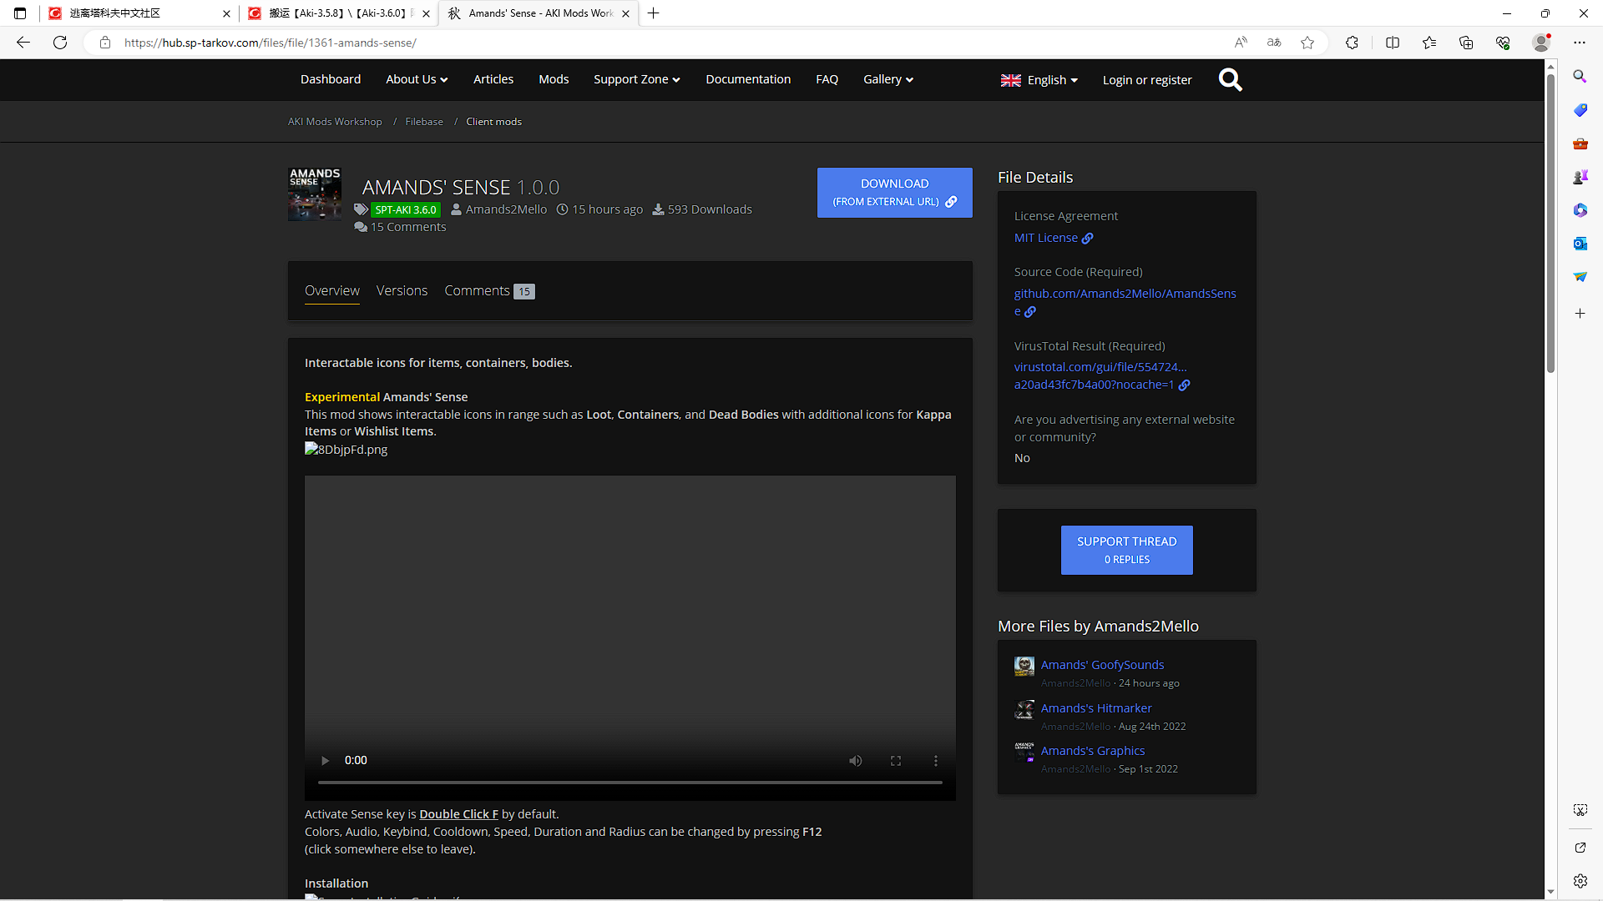Open the English language selector
The width and height of the screenshot is (1603, 901).
tap(1039, 80)
